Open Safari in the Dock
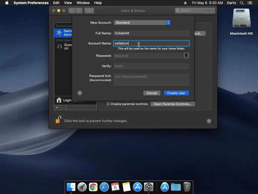 coord(104,187)
